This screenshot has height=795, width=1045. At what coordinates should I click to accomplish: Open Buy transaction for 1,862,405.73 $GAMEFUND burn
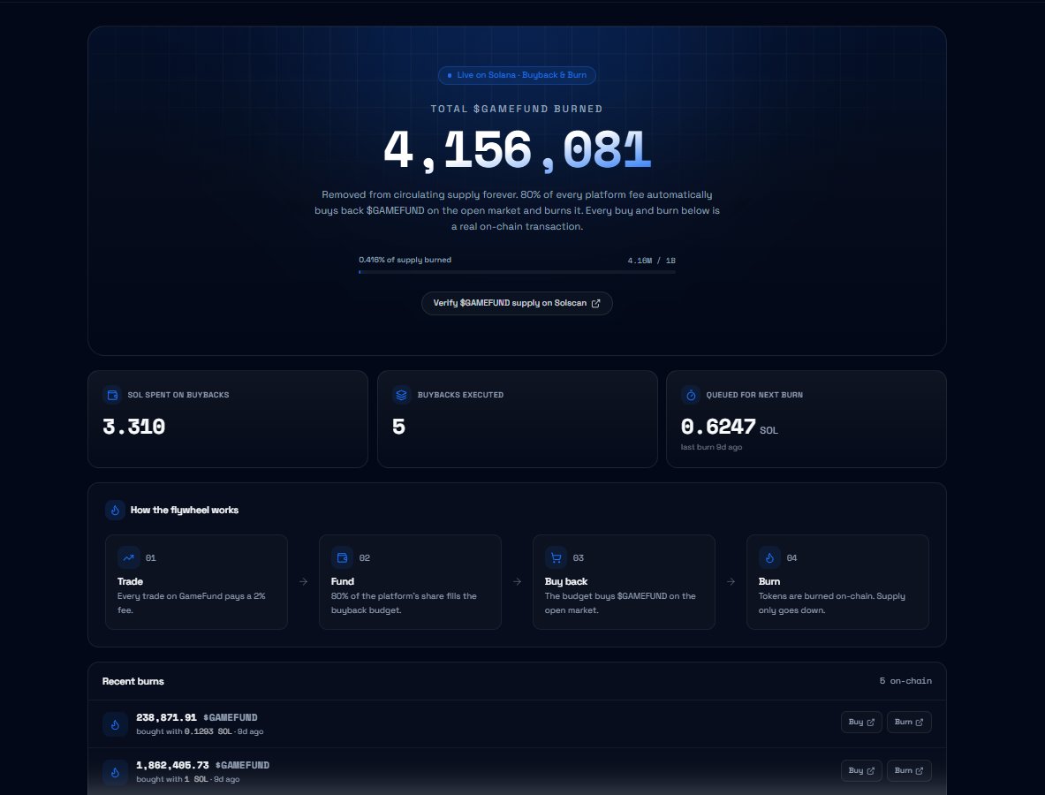862,770
